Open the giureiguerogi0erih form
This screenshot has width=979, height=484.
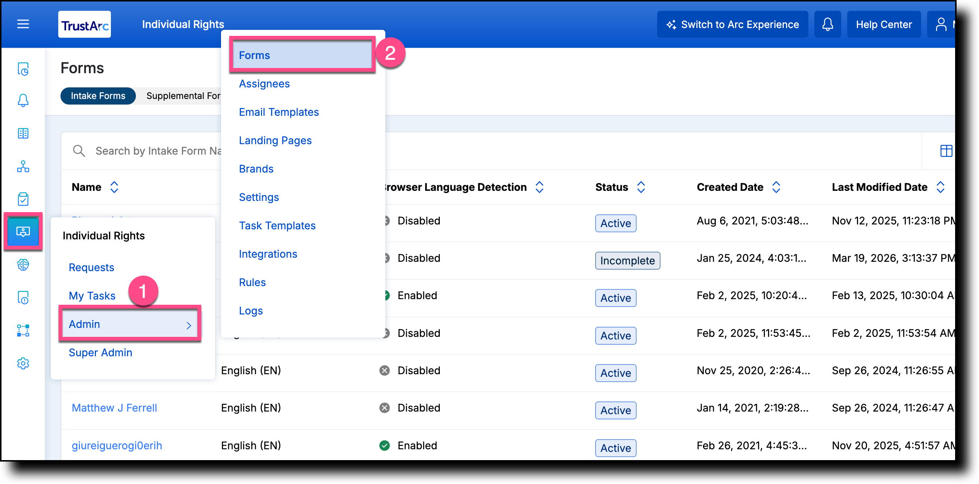pos(116,446)
